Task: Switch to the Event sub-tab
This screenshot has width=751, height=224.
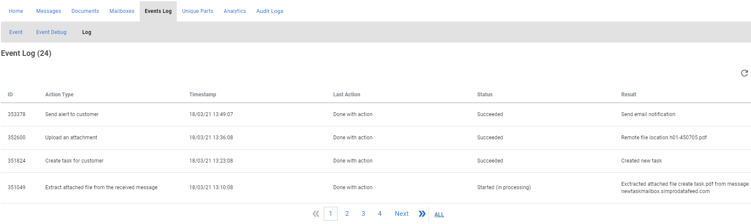Action: click(16, 32)
